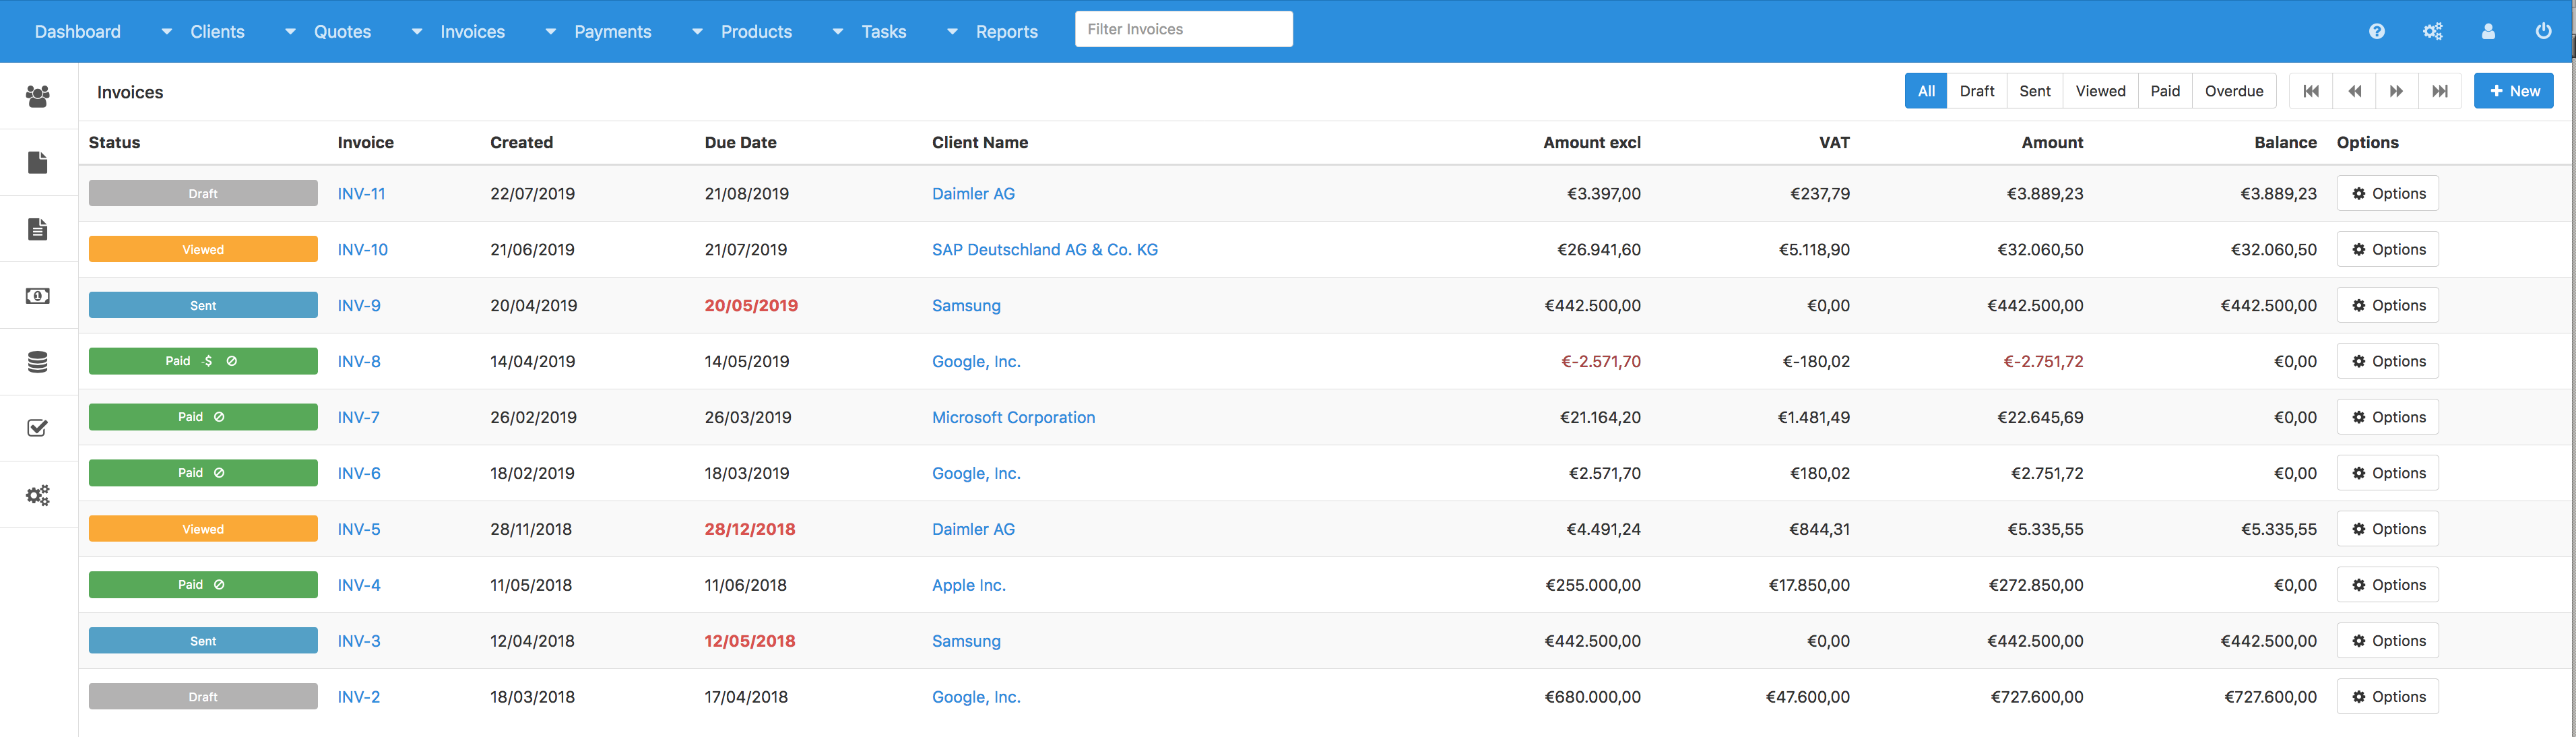Viewport: 2576px width, 737px height.
Task: Select the All filter tab
Action: point(1926,91)
